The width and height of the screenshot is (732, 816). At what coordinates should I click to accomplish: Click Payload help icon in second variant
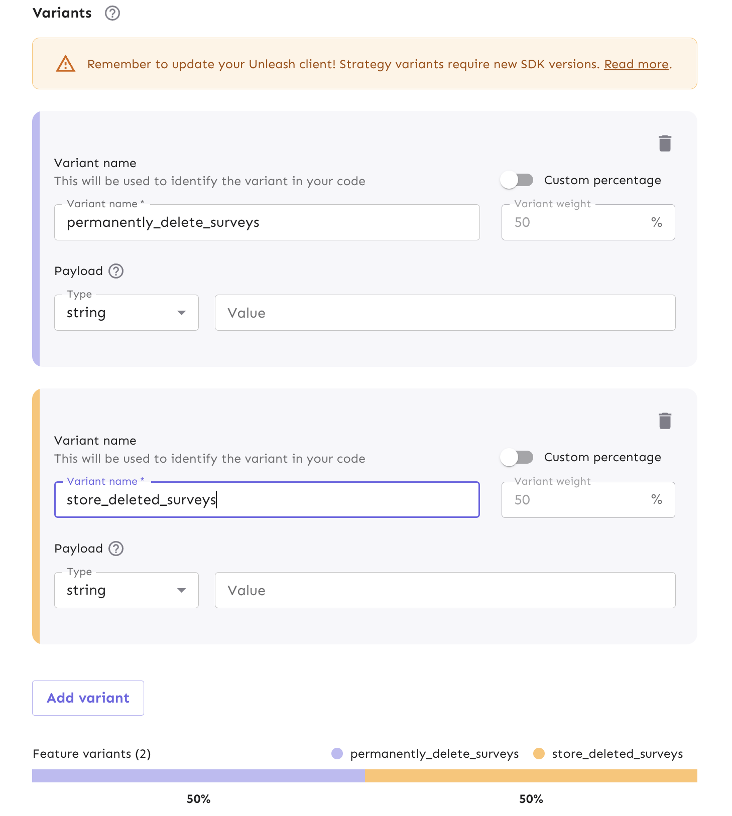pos(116,549)
